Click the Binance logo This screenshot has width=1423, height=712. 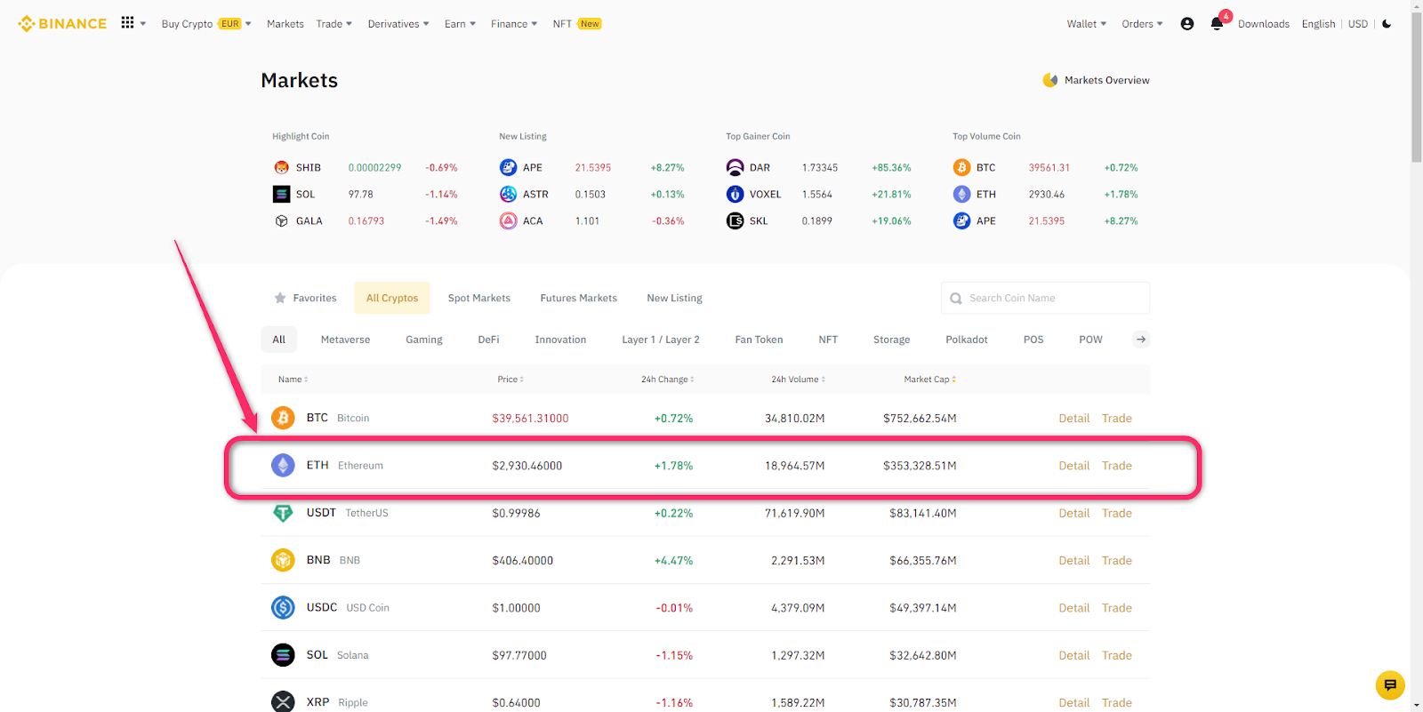(x=62, y=24)
